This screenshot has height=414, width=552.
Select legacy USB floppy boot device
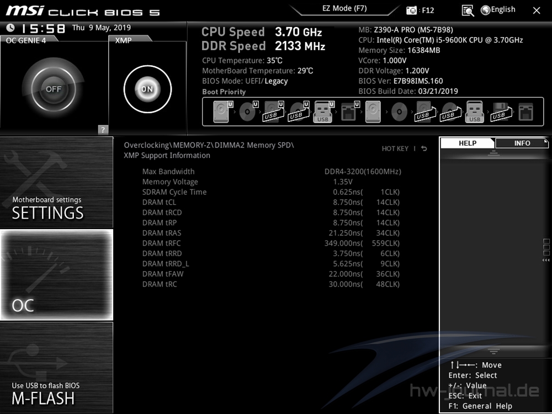coord(500,112)
